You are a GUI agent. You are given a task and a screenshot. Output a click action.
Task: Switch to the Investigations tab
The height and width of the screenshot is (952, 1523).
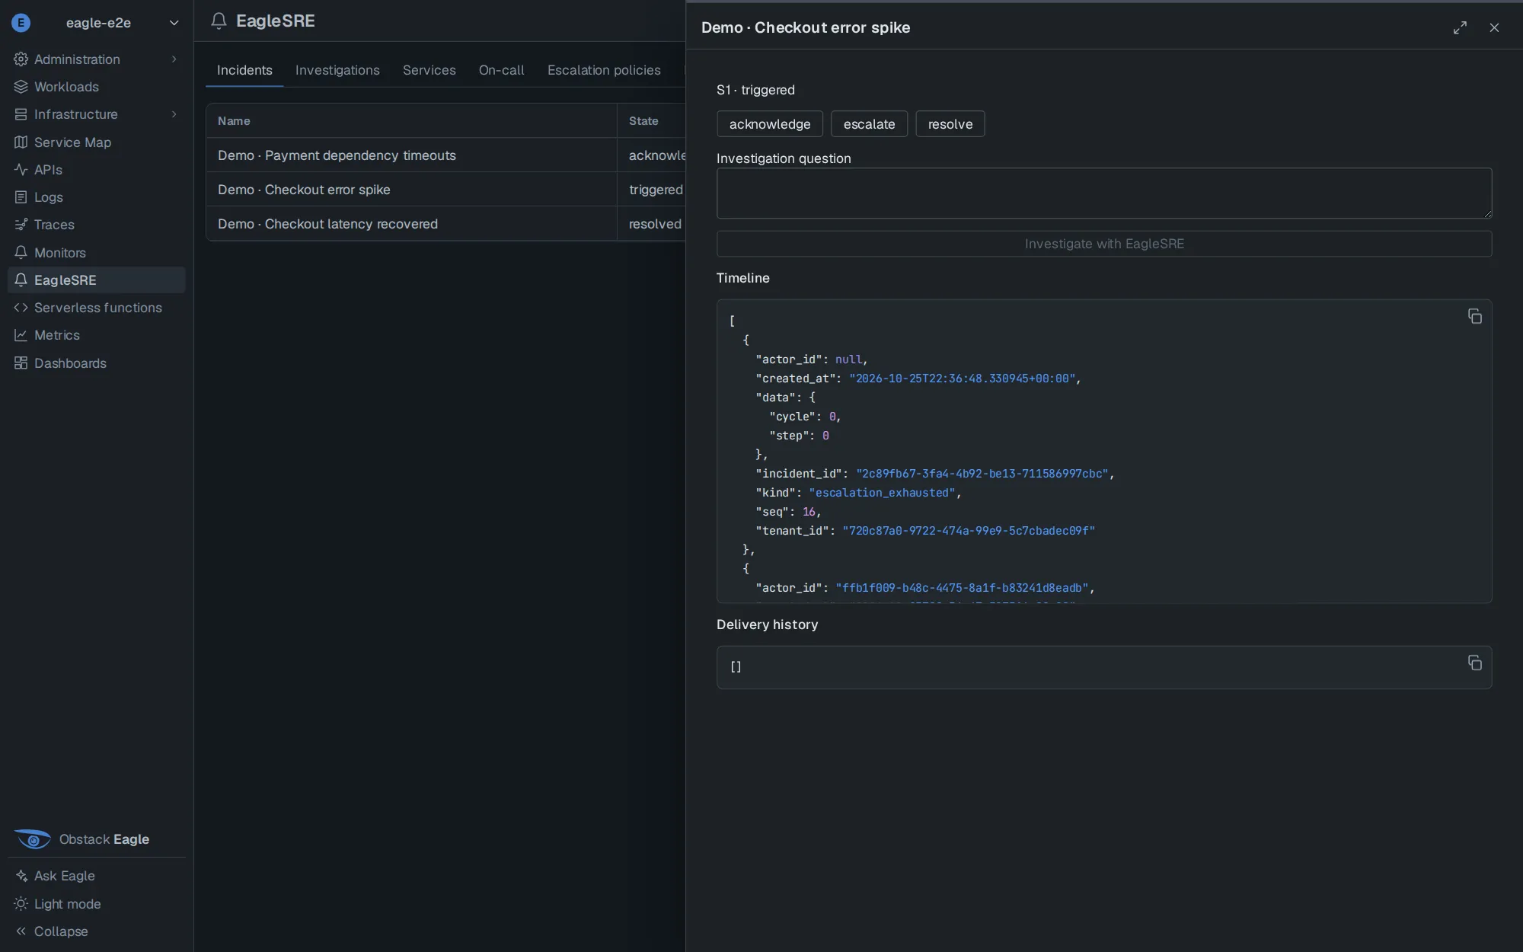337,70
